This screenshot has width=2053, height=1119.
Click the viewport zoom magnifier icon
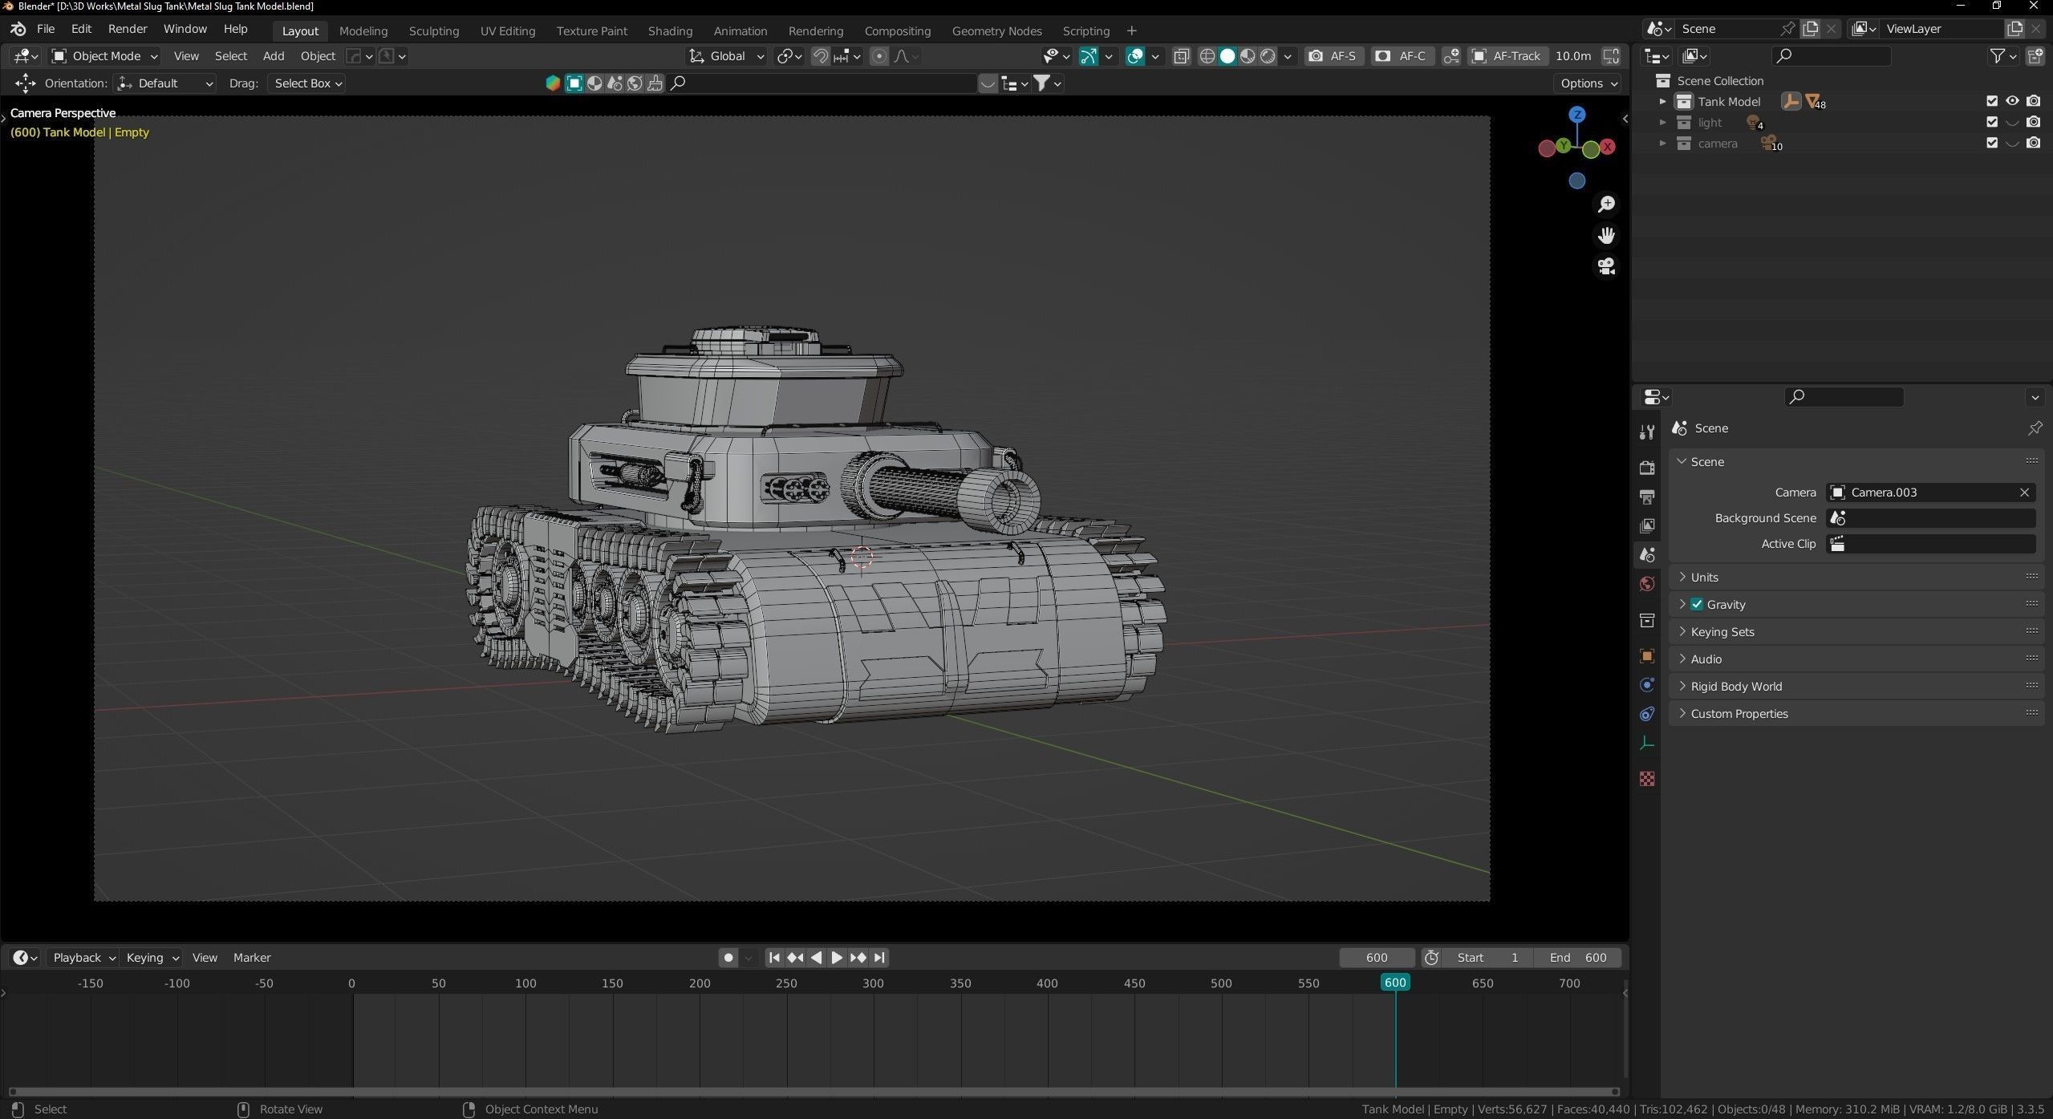[1606, 205]
